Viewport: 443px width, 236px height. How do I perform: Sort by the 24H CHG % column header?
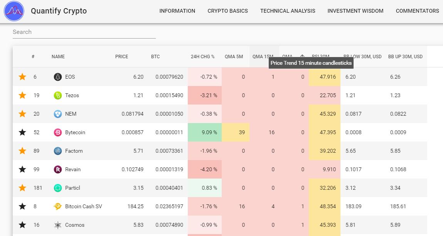click(x=202, y=57)
